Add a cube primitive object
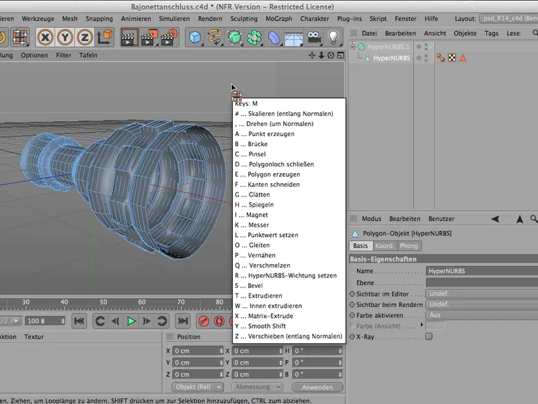The image size is (538, 404). tap(195, 37)
